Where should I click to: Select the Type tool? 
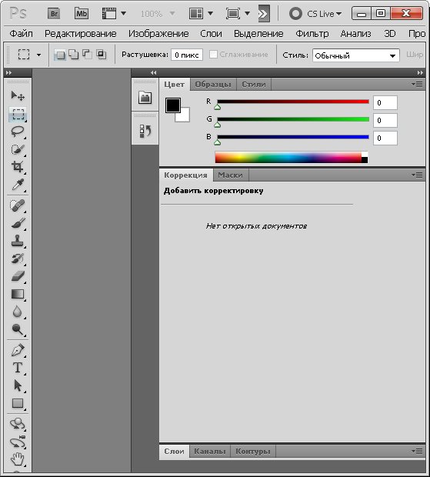[18, 368]
